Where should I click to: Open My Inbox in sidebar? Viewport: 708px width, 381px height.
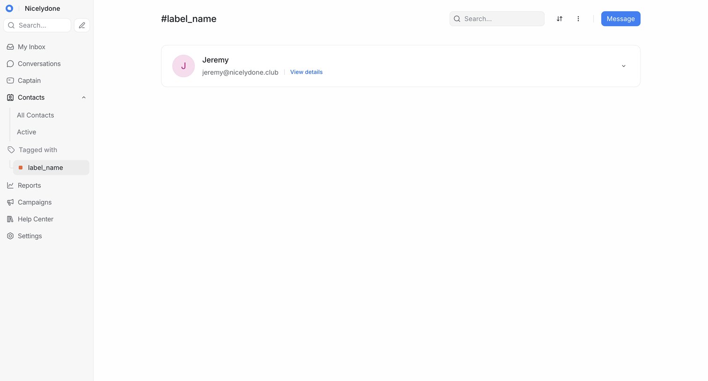[31, 47]
